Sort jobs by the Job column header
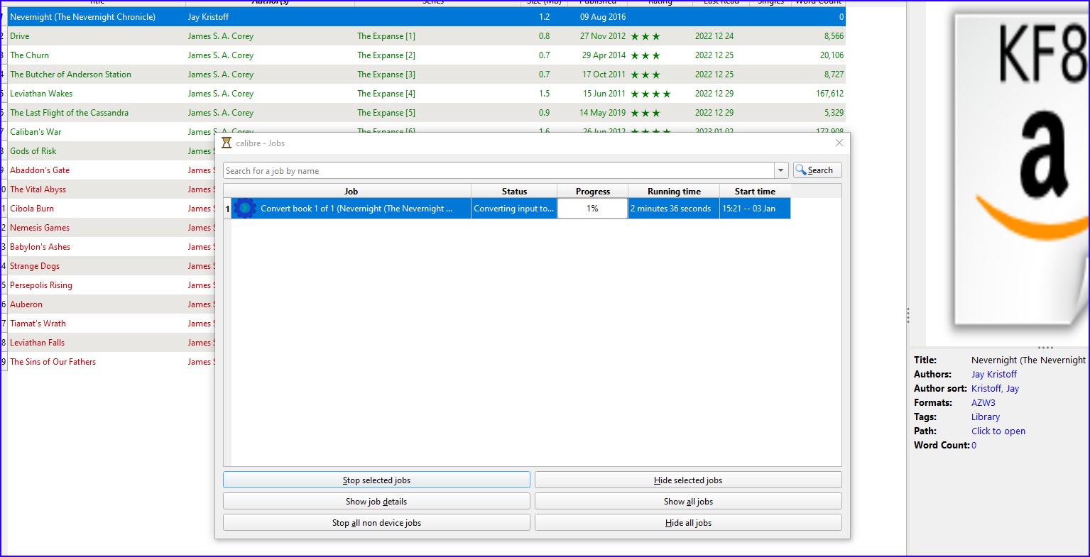This screenshot has height=557, width=1090. (351, 191)
